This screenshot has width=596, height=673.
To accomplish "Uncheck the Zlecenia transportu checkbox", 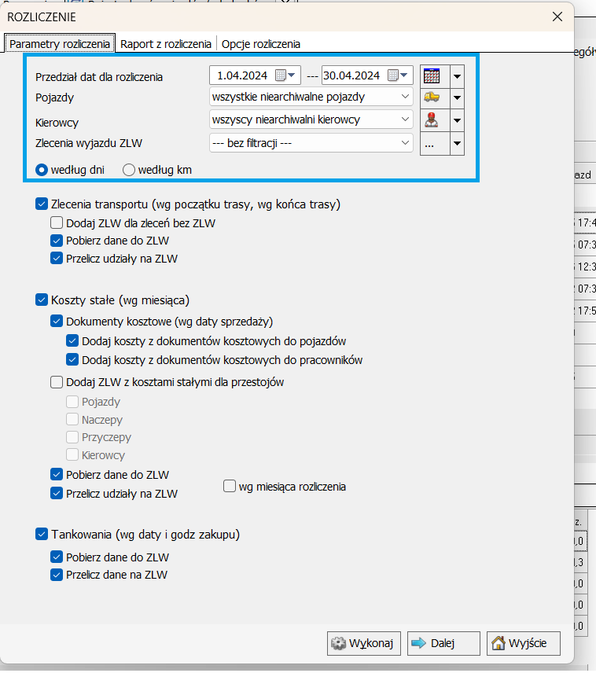I will coord(42,204).
